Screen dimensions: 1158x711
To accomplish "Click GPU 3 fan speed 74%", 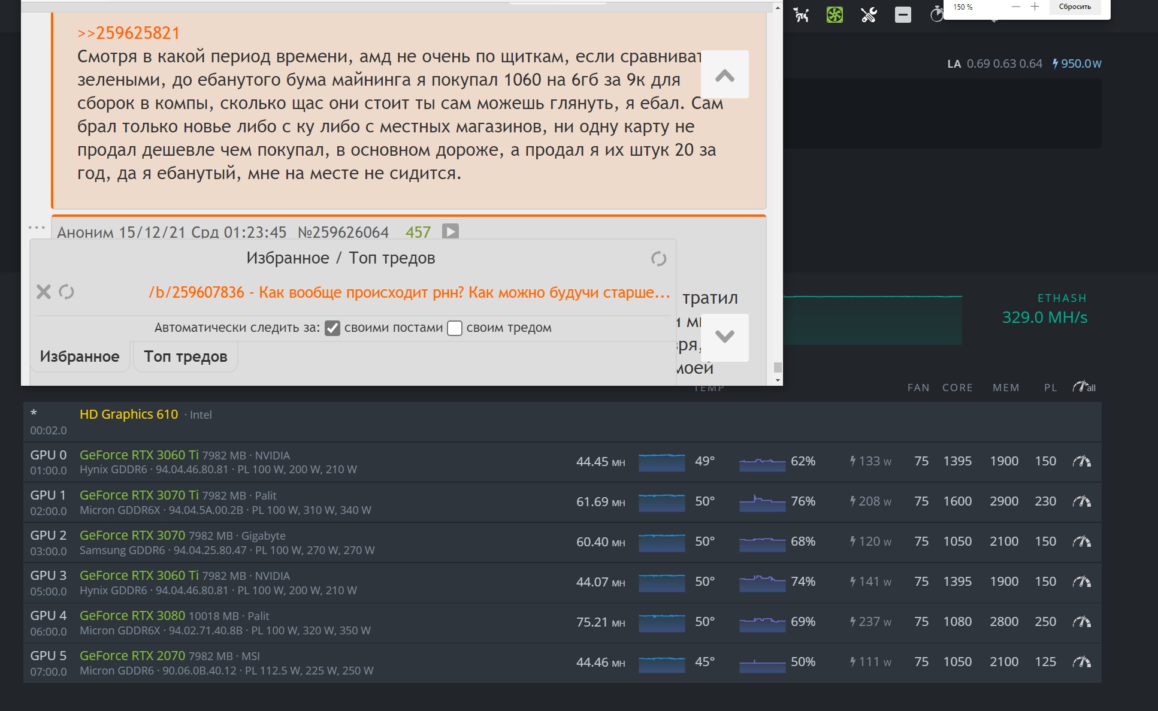I will tap(803, 582).
